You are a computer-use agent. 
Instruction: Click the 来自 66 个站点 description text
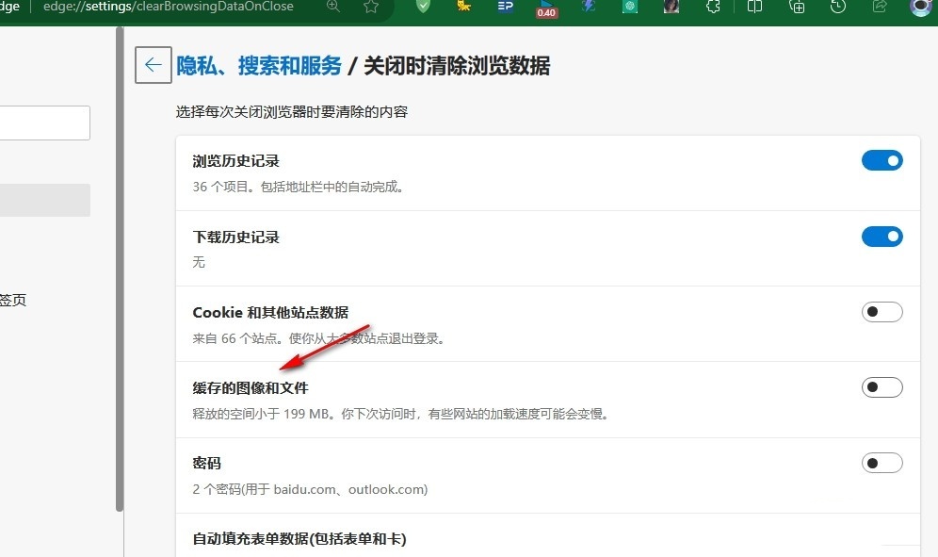pyautogui.click(x=319, y=338)
